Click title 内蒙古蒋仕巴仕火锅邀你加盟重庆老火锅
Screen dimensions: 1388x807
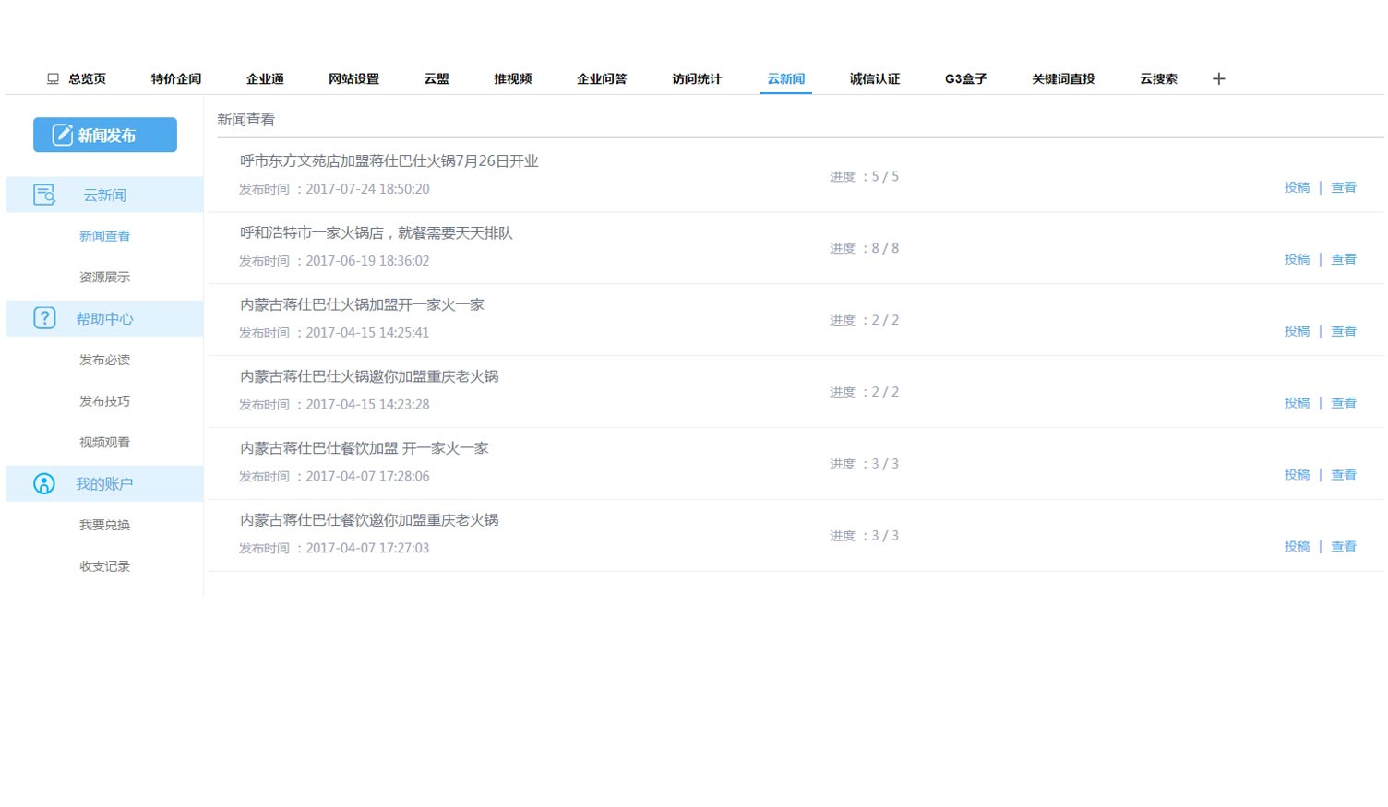pos(369,377)
